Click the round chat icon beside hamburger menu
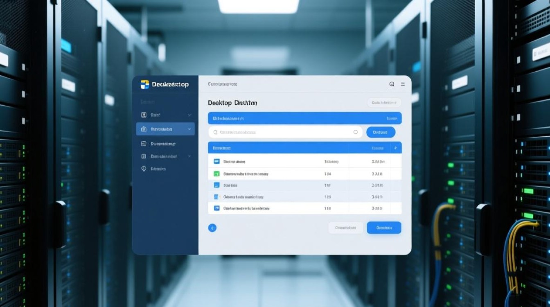Image resolution: width=550 pixels, height=307 pixels. [392, 84]
